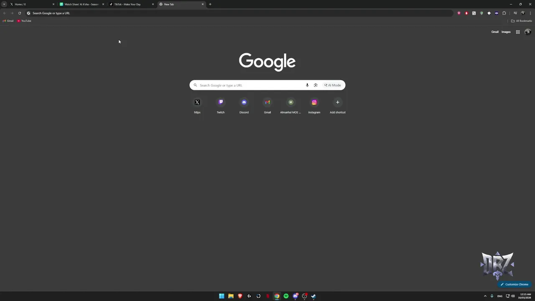Open the clock showing 12:15 AM
535x301 pixels.
click(x=525, y=296)
